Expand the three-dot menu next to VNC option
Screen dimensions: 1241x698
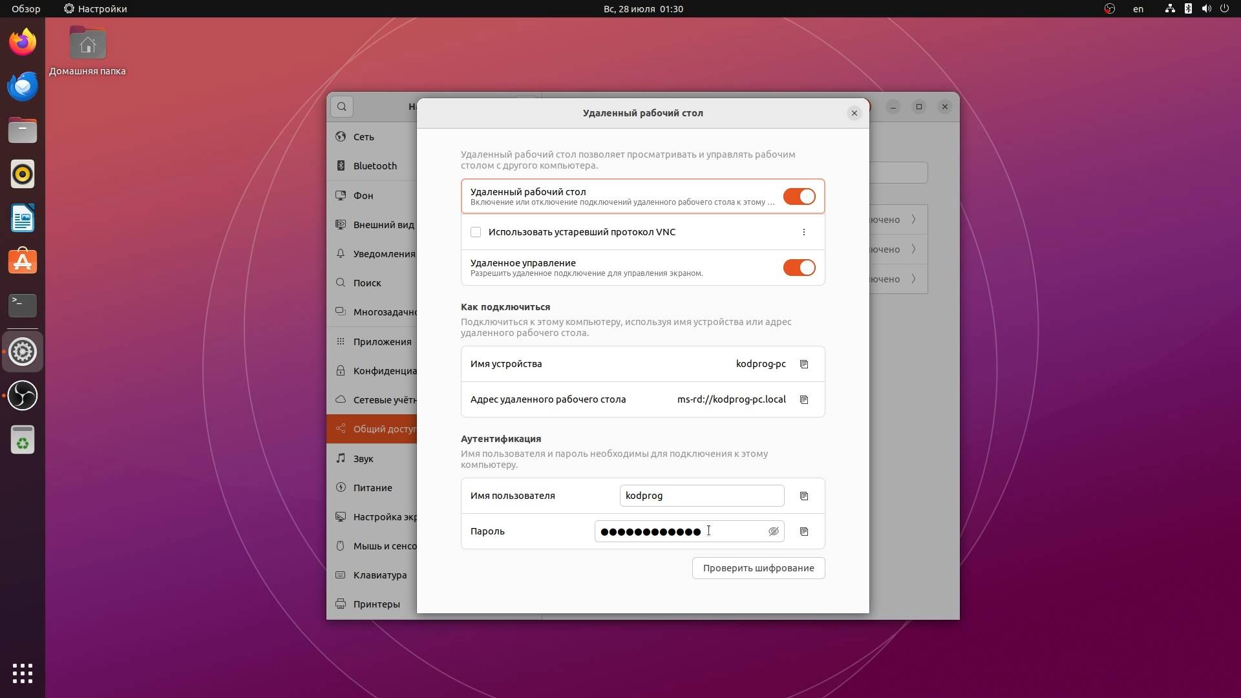pos(804,232)
